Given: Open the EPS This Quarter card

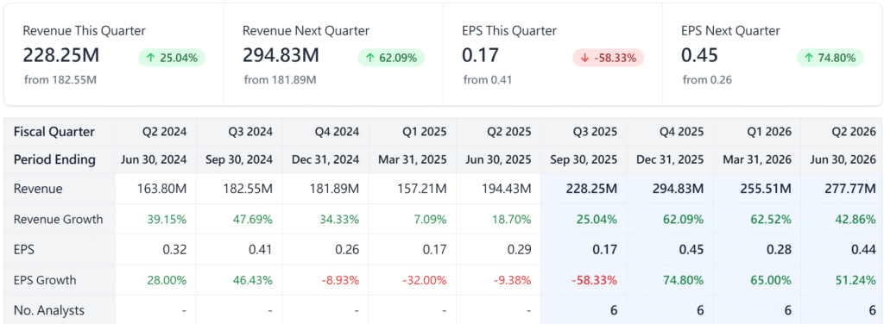Looking at the screenshot, I should click(x=552, y=54).
